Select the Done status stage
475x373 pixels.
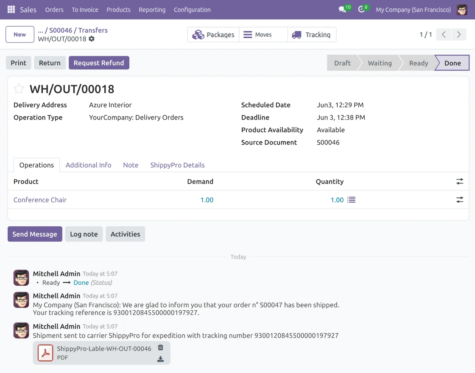(452, 63)
